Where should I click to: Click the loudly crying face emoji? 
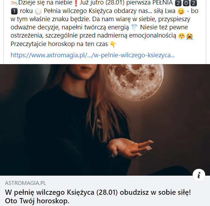click(190, 36)
